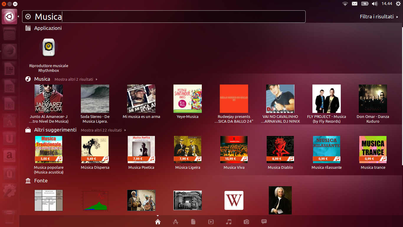403x227 pixels.
Task: Open the black and white organ photo result
Action: click(x=188, y=200)
